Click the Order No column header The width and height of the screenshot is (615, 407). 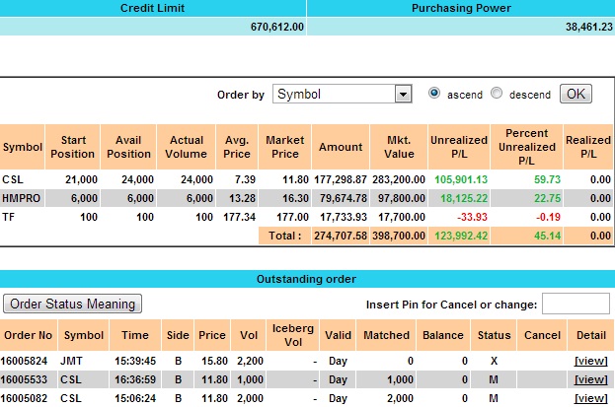tap(27, 335)
